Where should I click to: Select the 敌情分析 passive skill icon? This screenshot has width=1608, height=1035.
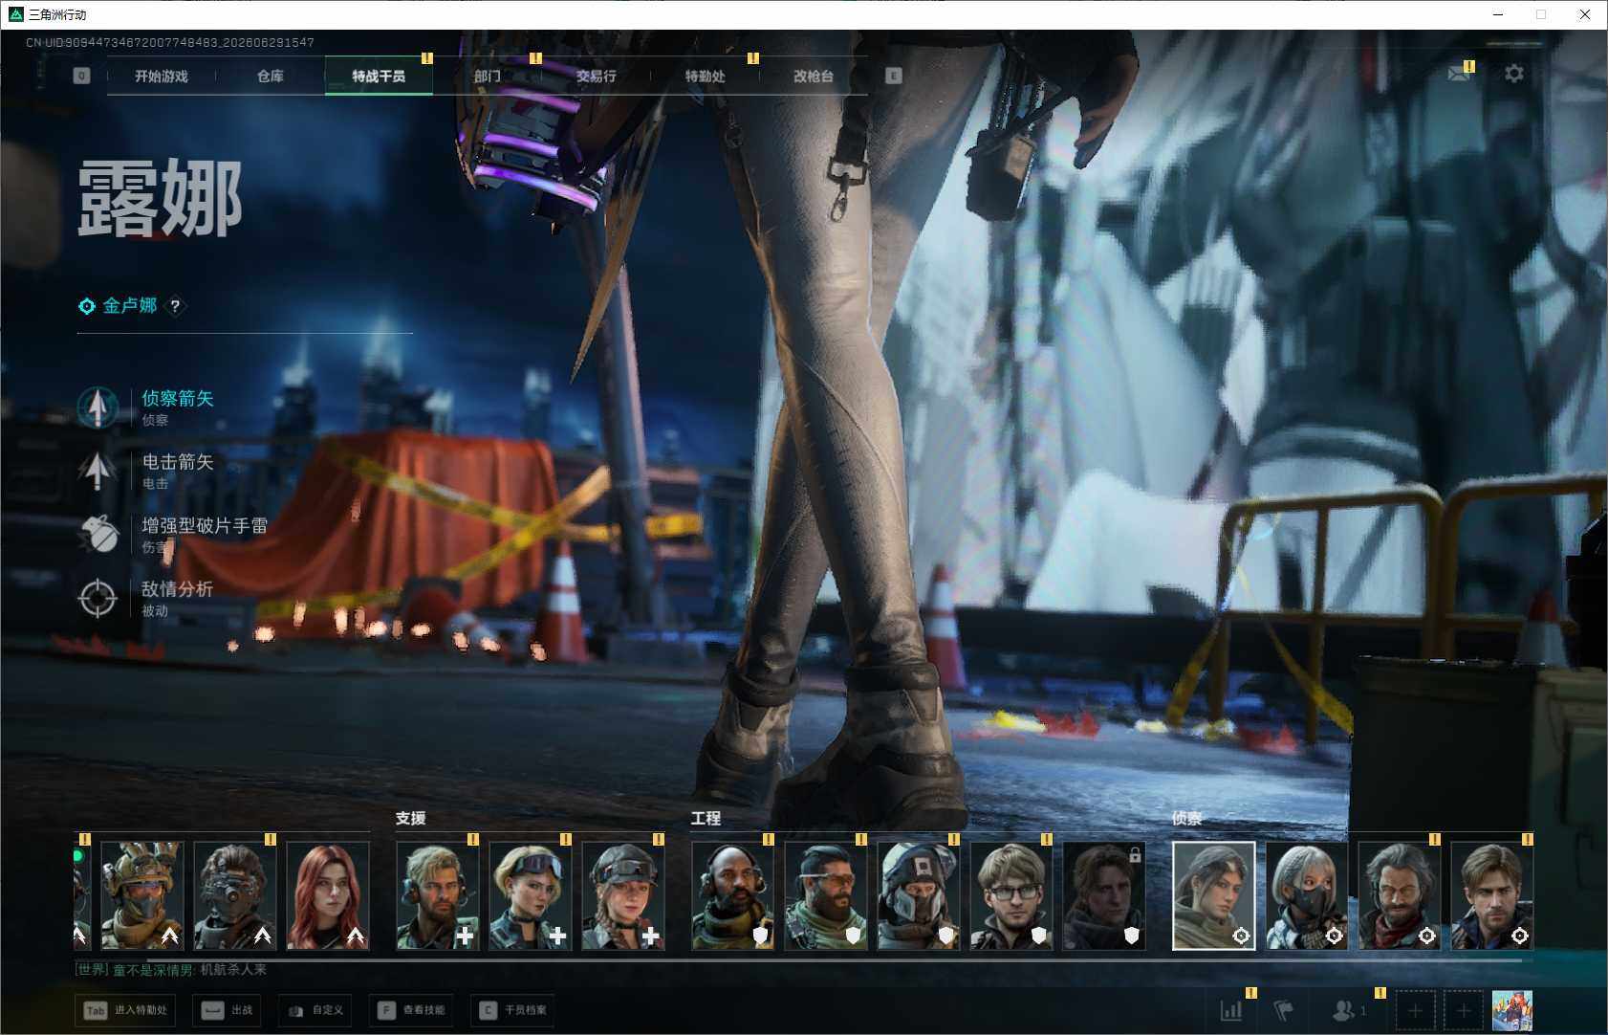point(98,598)
